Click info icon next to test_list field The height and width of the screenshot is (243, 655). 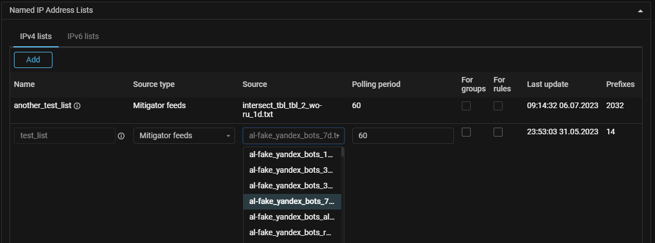(x=121, y=136)
